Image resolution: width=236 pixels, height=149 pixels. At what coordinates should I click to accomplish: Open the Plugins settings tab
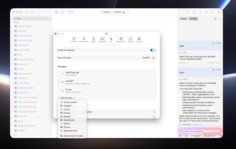click(x=130, y=40)
